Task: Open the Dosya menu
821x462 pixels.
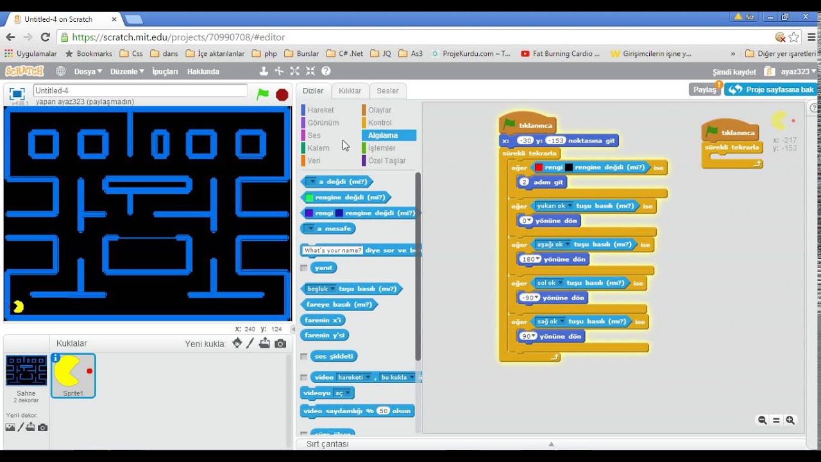Action: click(x=87, y=71)
